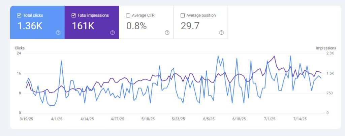Select the 4/1/25 date on chart axis
345x136 pixels.
tap(57, 119)
